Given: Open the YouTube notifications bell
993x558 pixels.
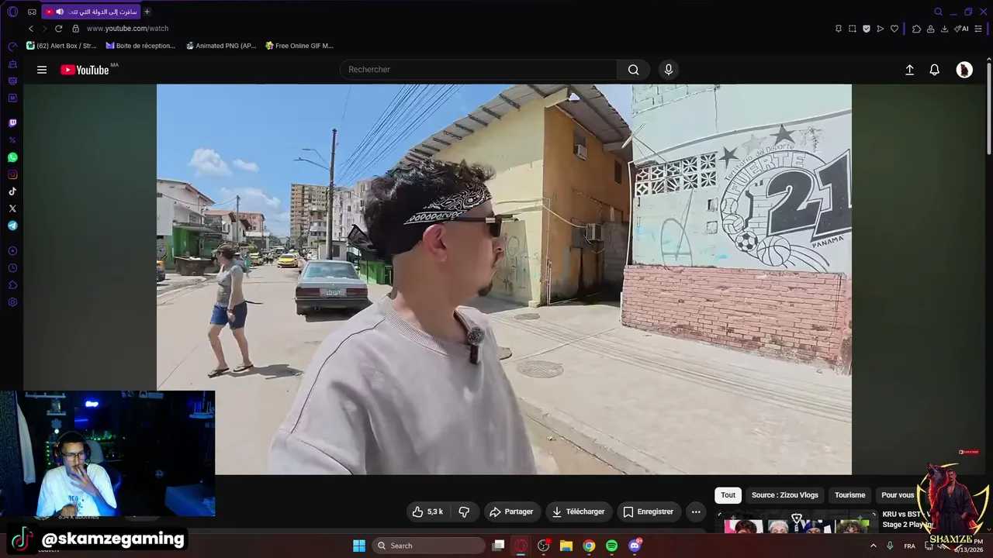Looking at the screenshot, I should 935,70.
